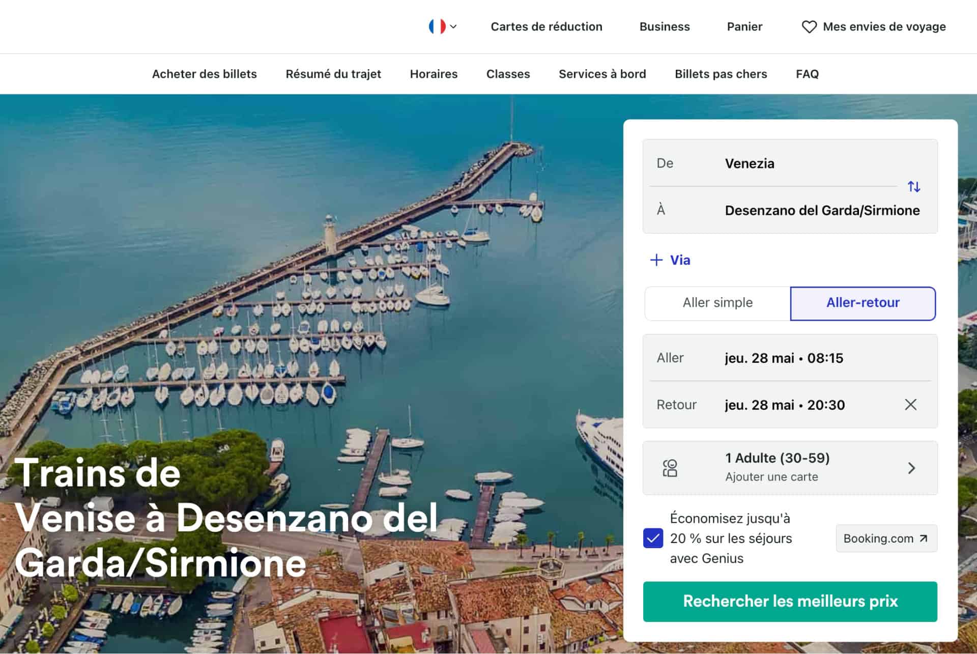Swap departure and arrival stations icon
This screenshot has width=977, height=654.
[x=913, y=187]
